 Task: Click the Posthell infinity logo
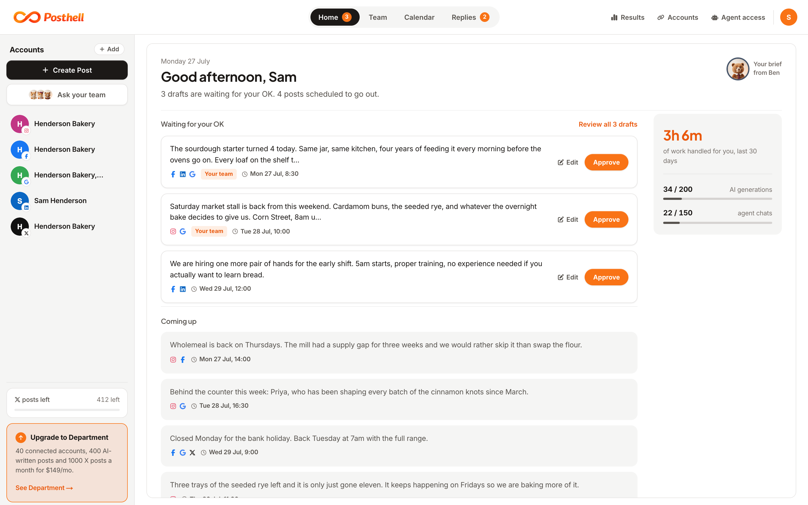pos(27,17)
